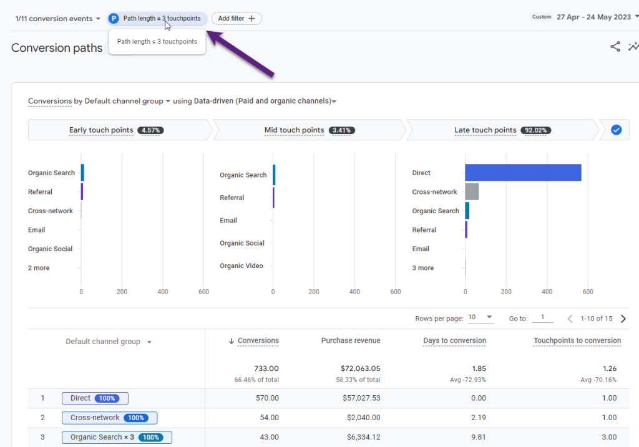
Task: Open the table Default channel group dropdown
Action: click(x=109, y=342)
